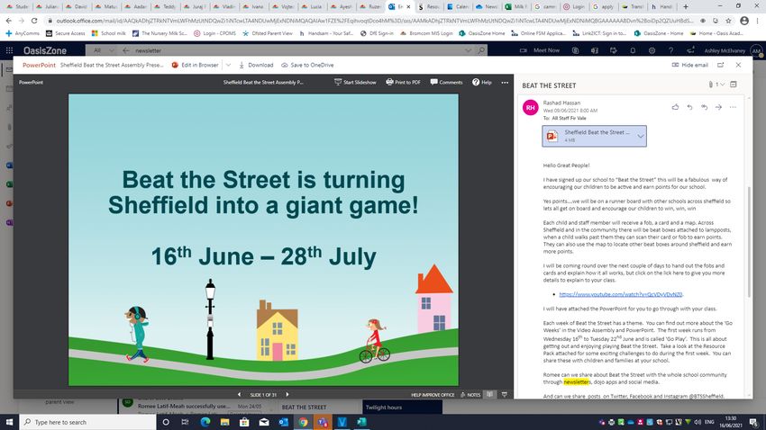766x430 pixels.
Task: Open the Sheffield Beat the Street attachment
Action: [x=588, y=136]
